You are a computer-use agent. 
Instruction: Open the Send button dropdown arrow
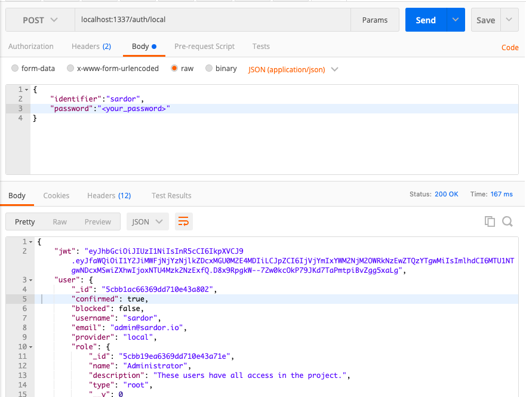455,20
